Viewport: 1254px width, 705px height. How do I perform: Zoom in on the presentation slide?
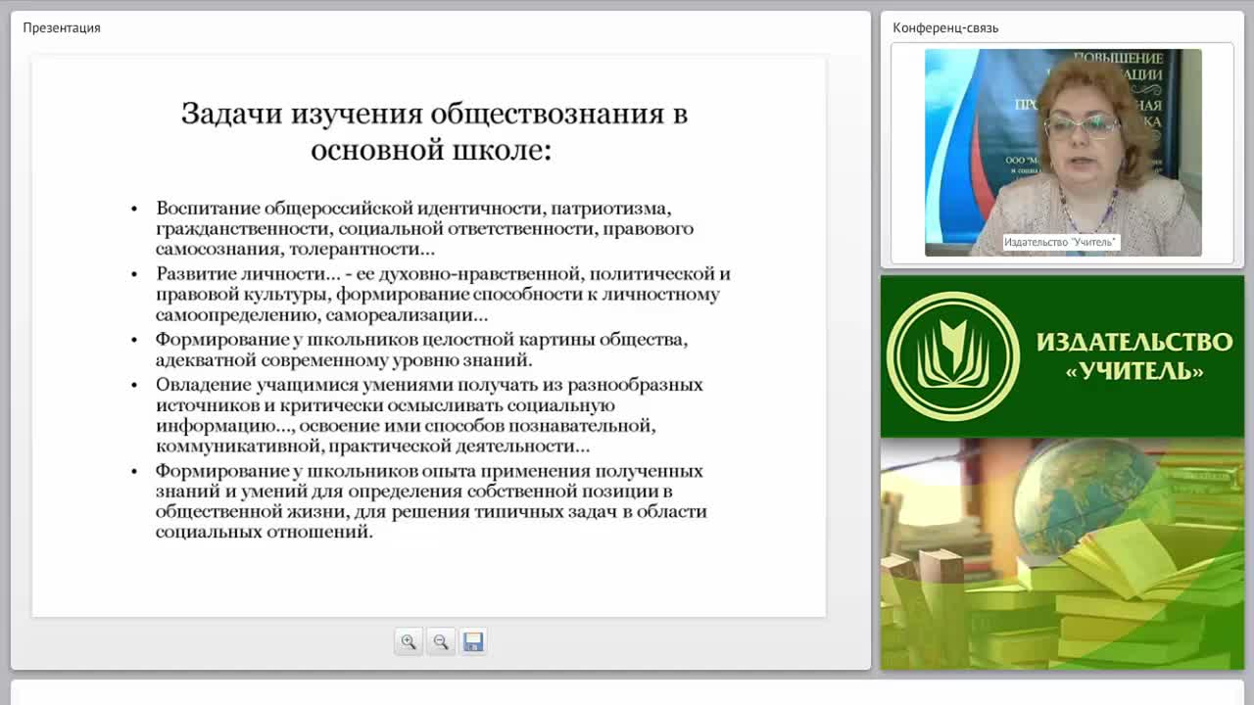[409, 641]
